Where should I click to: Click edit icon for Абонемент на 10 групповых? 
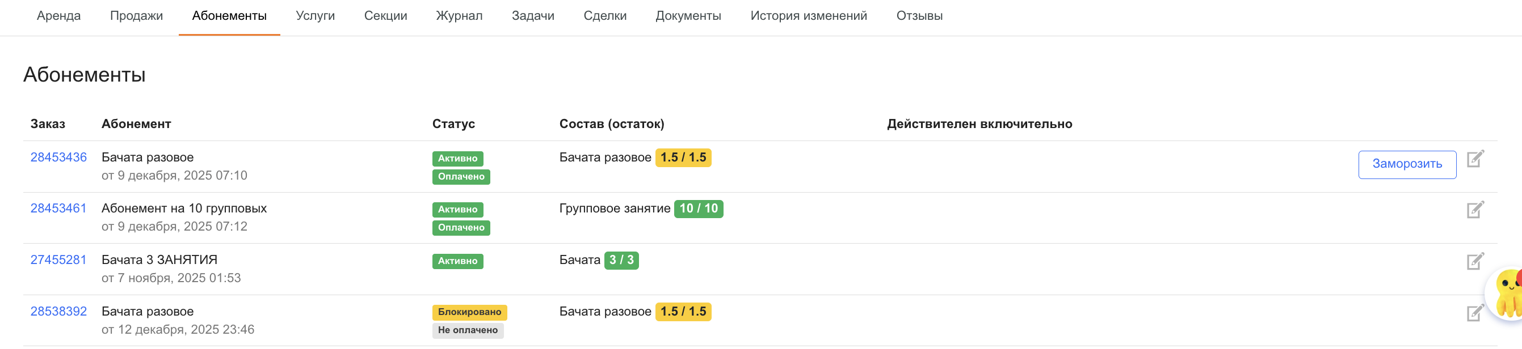(1475, 210)
